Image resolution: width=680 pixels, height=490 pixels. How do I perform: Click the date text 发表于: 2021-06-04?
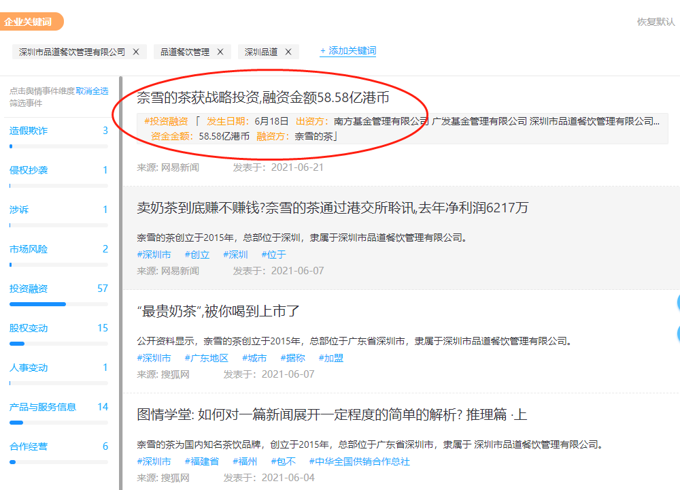[x=269, y=478]
